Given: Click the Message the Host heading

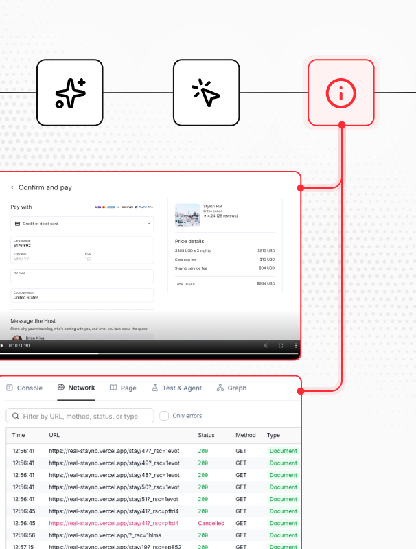Looking at the screenshot, I should (x=33, y=320).
